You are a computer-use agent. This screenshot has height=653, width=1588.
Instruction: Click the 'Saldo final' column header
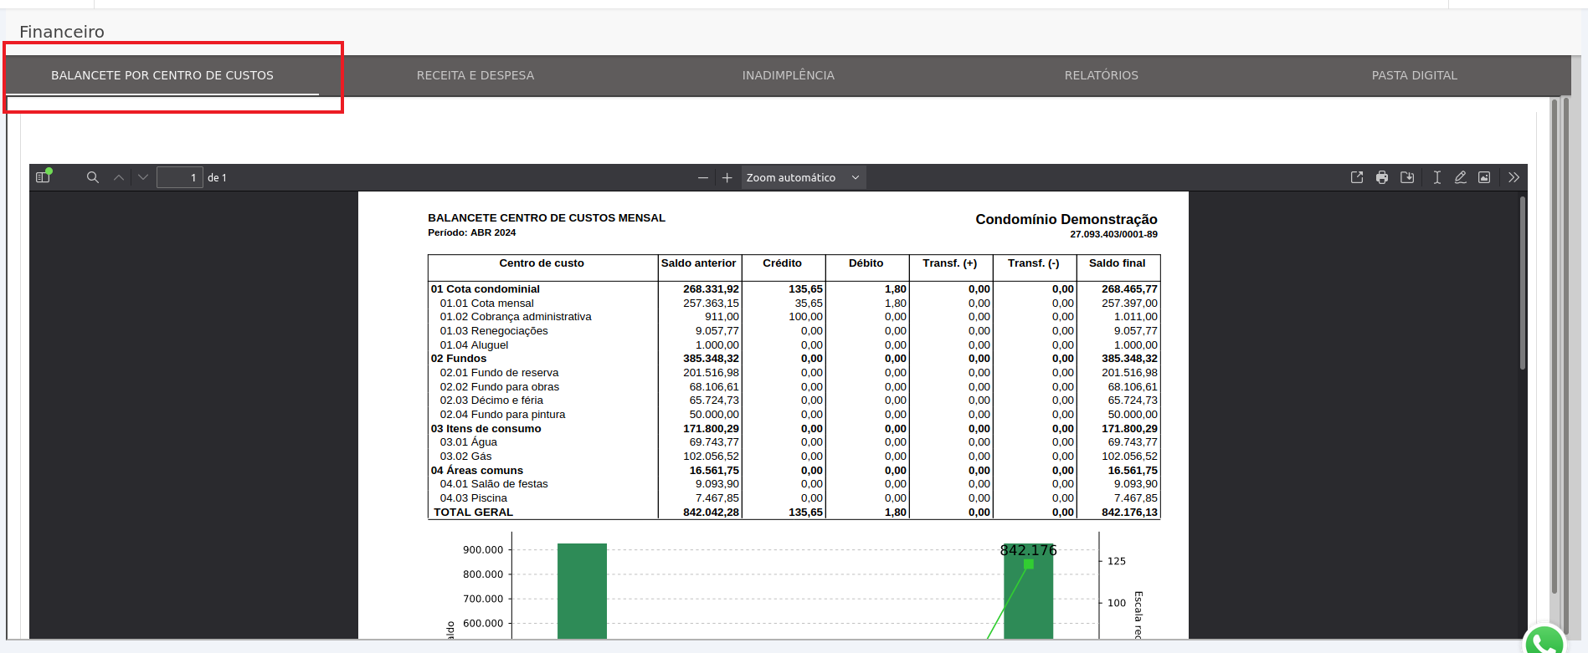click(x=1117, y=263)
